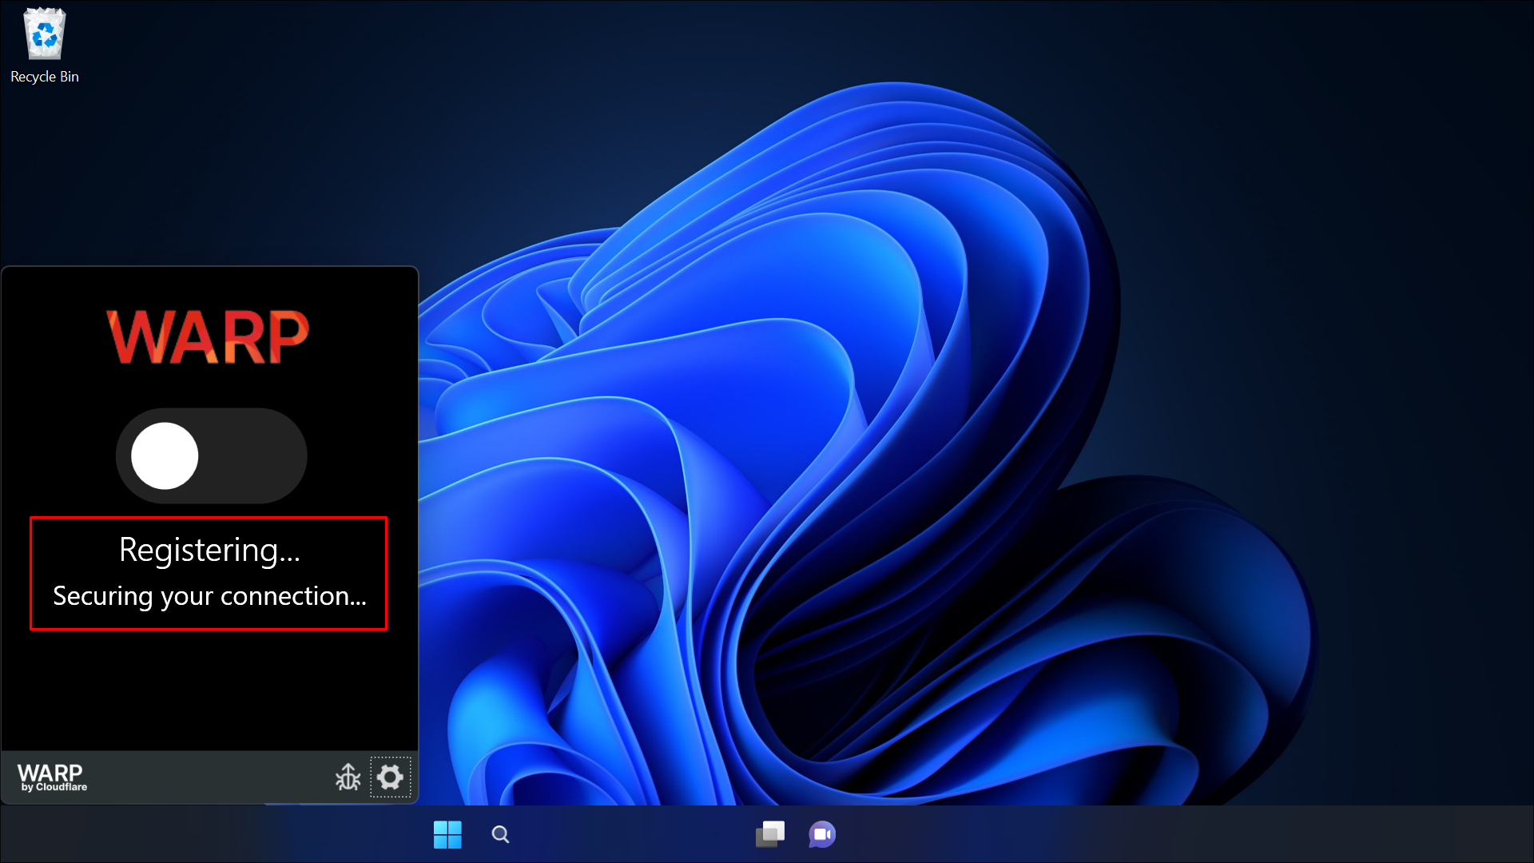Image resolution: width=1534 pixels, height=863 pixels.
Task: Click 'WARP by Cloudflare' footer logo
Action: pyautogui.click(x=52, y=777)
